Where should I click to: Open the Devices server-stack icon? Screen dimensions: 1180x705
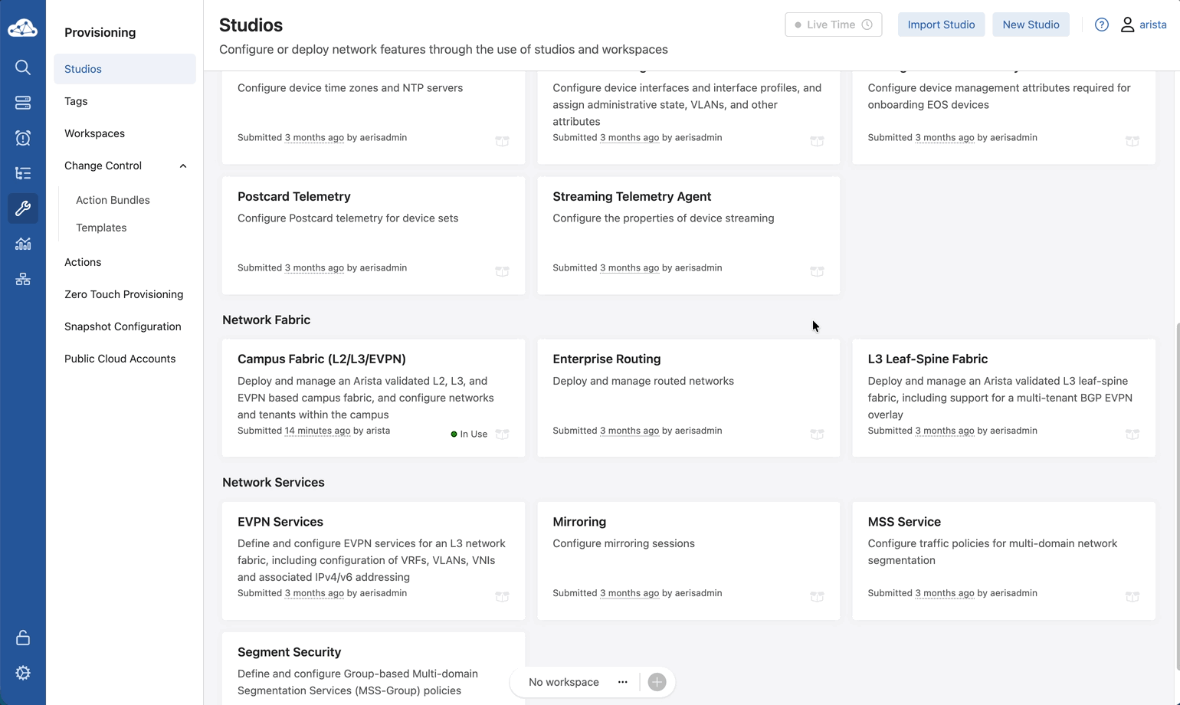click(23, 103)
